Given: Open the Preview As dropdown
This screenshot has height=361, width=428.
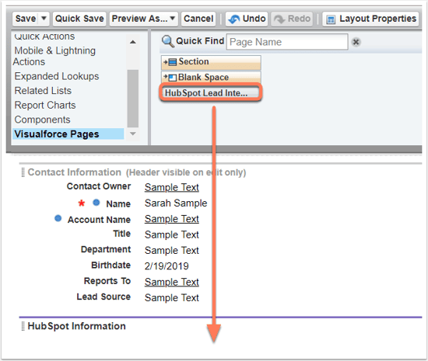Looking at the screenshot, I should [x=144, y=19].
